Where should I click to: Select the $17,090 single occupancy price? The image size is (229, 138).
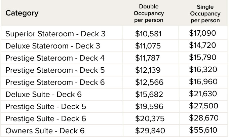pyautogui.click(x=202, y=33)
